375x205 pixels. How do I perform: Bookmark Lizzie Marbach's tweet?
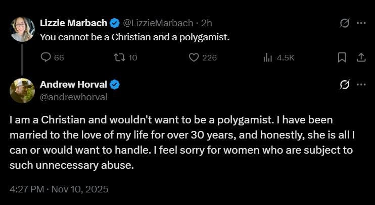pos(342,58)
